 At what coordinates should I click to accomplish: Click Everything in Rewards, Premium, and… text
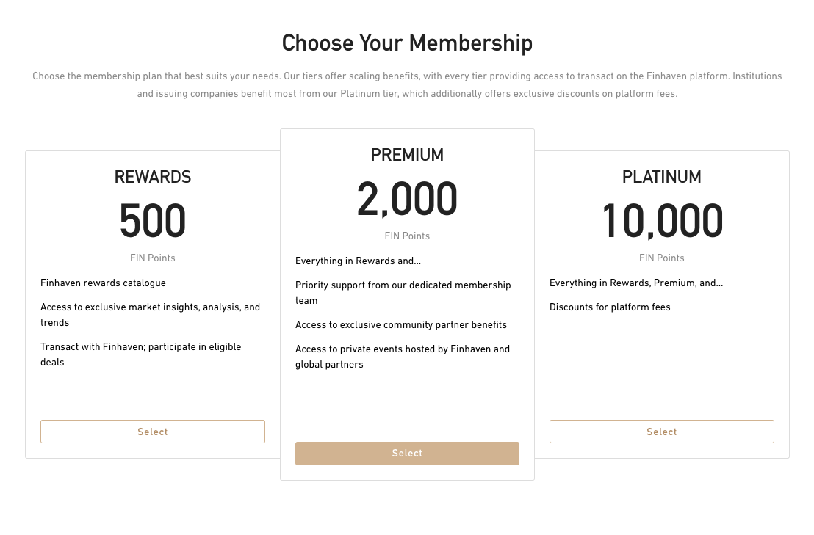(x=636, y=283)
